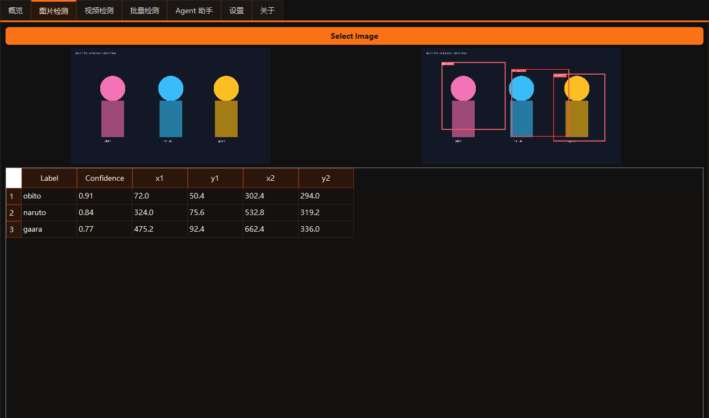Click the table's top-left select-all corner

14,178
